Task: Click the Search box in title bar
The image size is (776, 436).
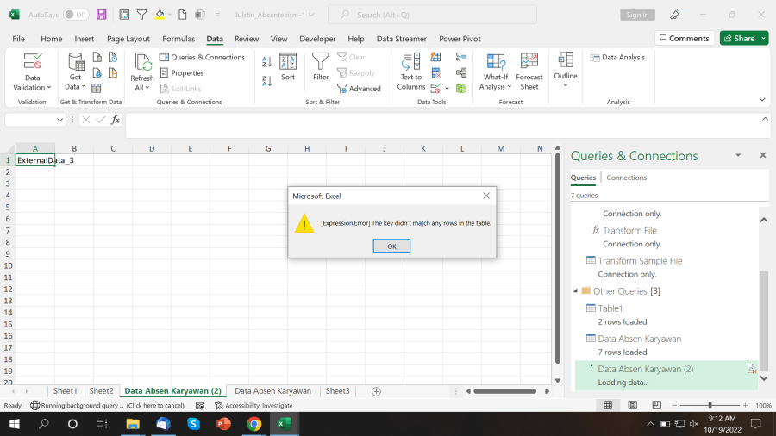Action: tap(433, 15)
